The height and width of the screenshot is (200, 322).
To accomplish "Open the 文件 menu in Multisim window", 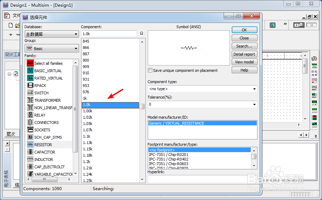I will pos(16,15).
